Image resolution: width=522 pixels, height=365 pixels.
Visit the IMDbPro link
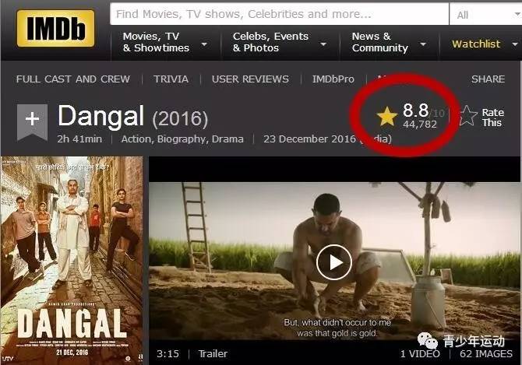click(x=333, y=79)
